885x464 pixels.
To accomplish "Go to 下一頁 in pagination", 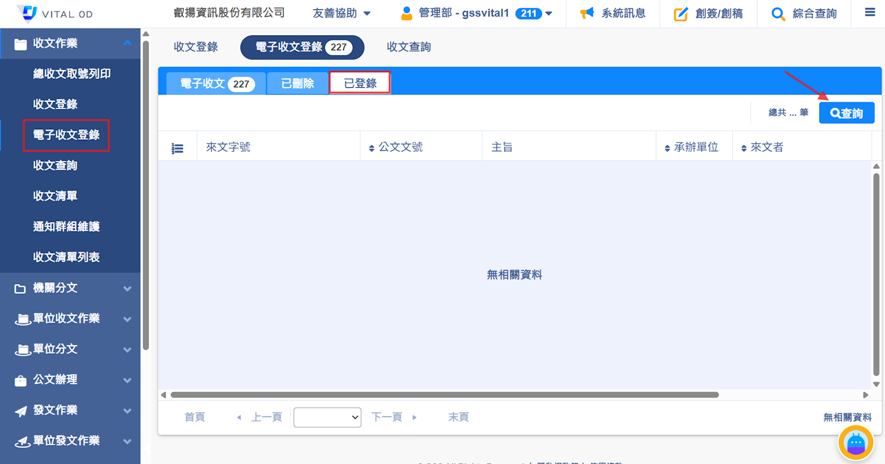I will coord(393,417).
